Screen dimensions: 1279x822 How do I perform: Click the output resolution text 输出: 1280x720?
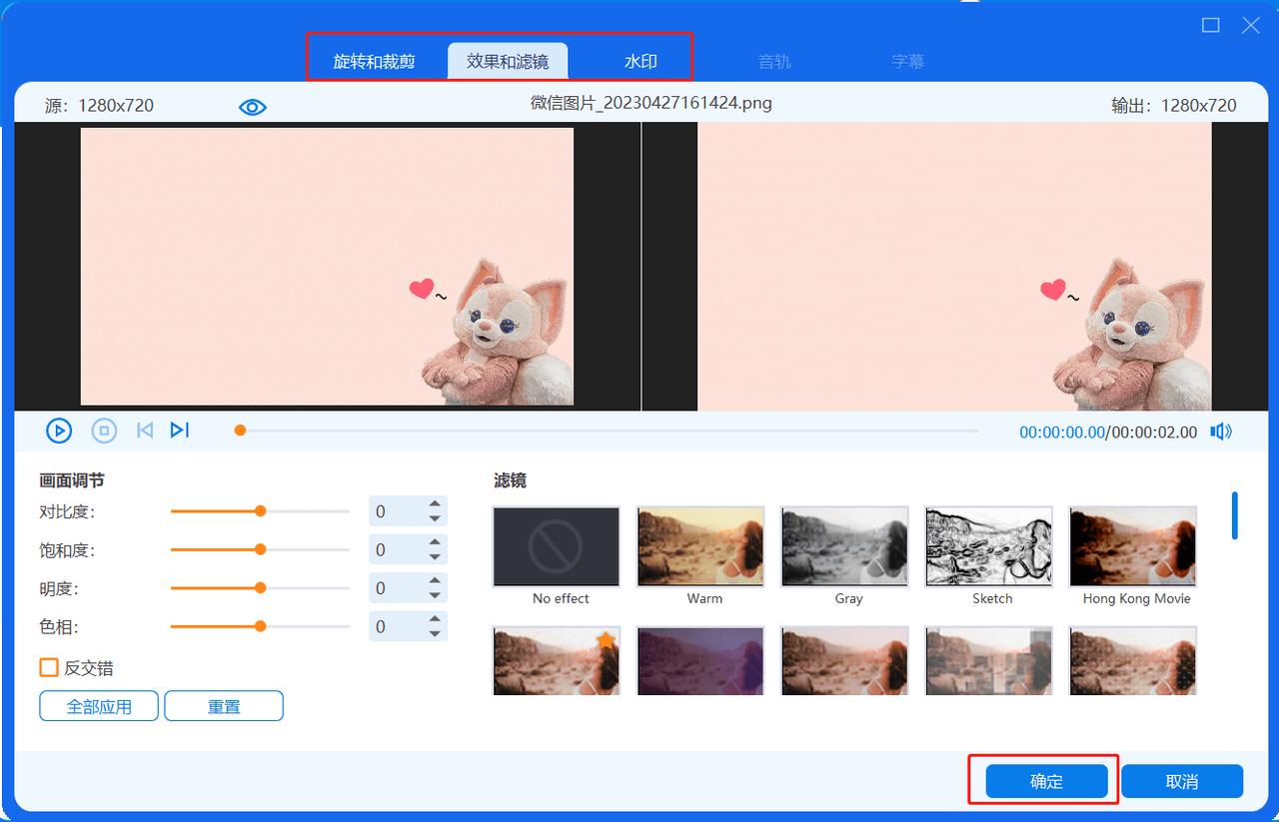coord(1174,105)
